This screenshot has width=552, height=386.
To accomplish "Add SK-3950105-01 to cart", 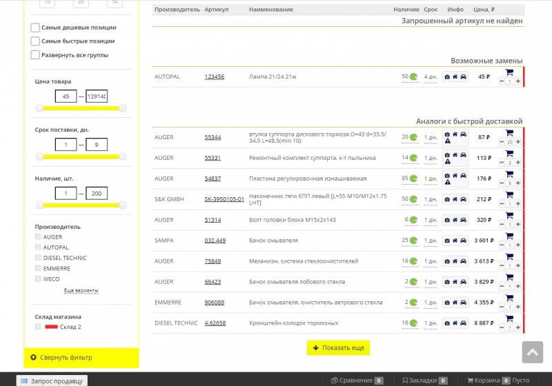I will pos(509,195).
